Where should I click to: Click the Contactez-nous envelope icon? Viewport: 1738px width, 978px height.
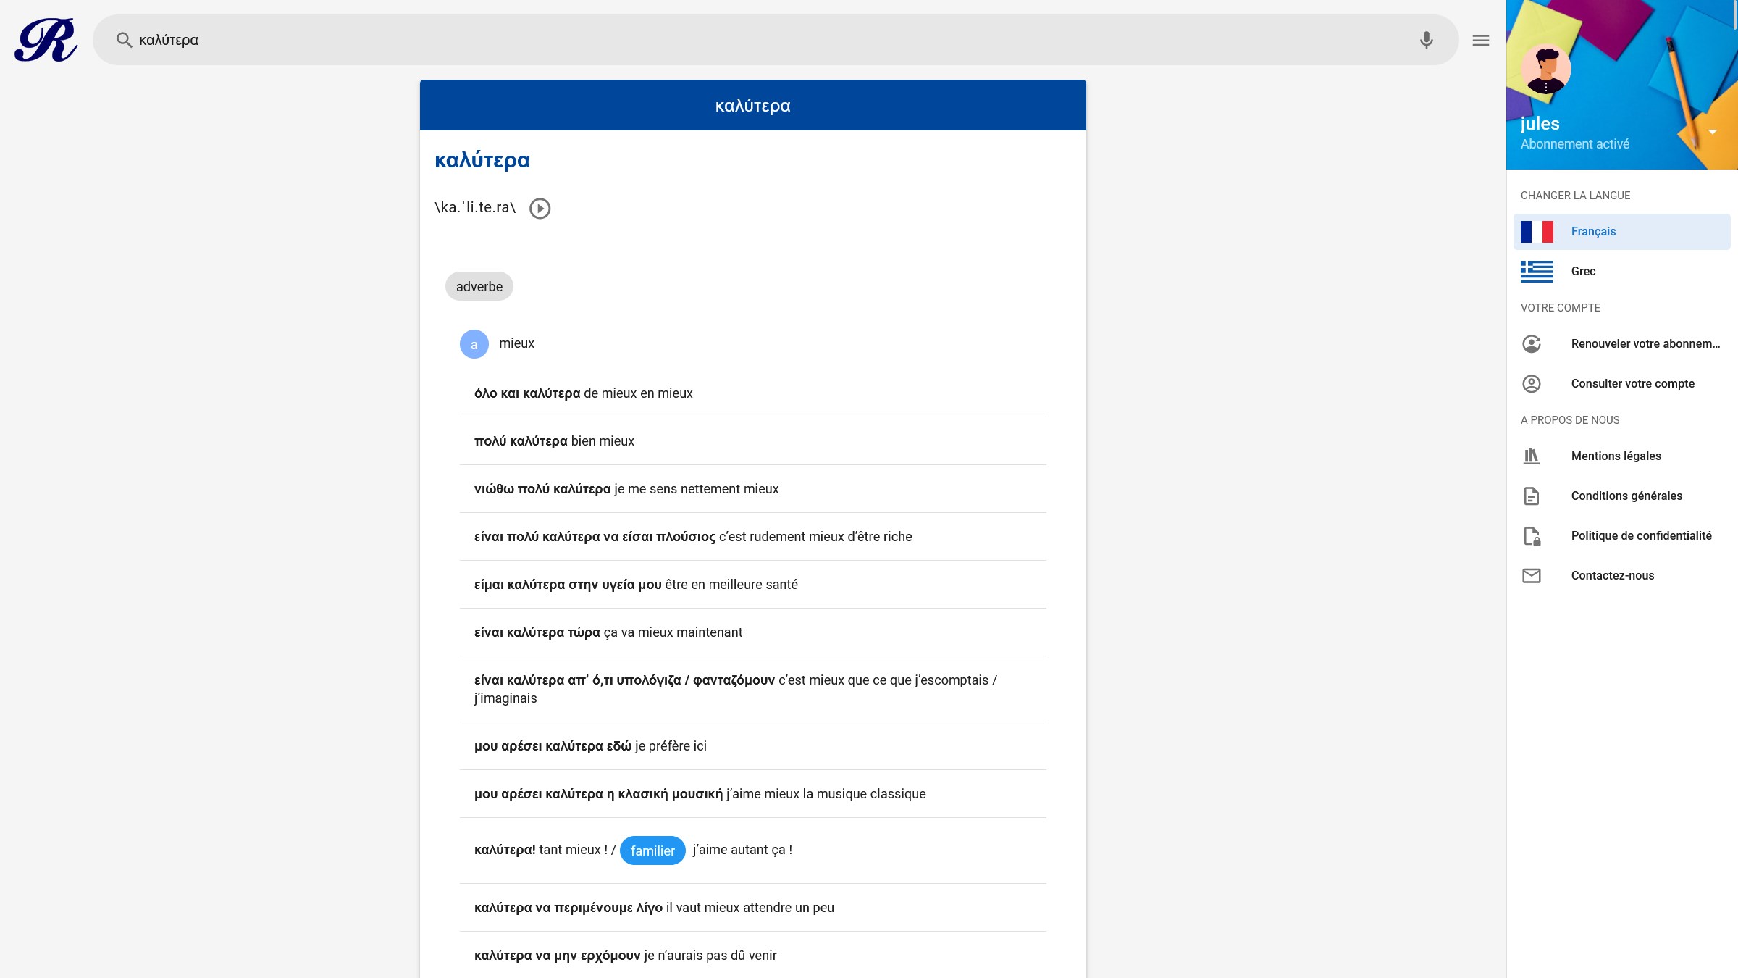pyautogui.click(x=1531, y=576)
